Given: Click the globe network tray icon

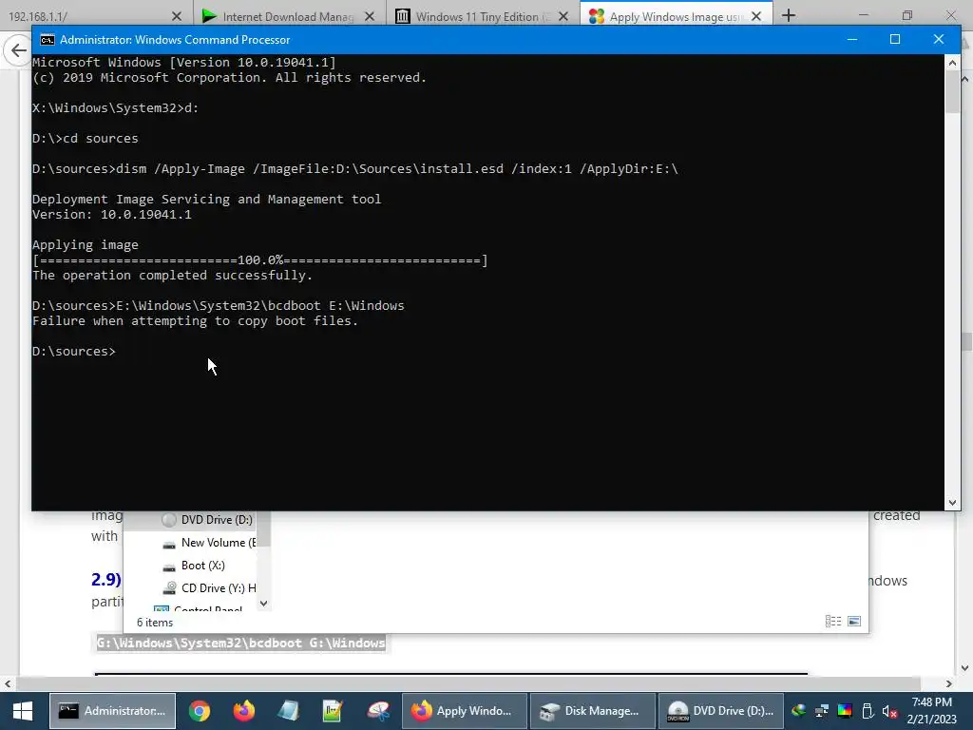Looking at the screenshot, I should click(798, 711).
